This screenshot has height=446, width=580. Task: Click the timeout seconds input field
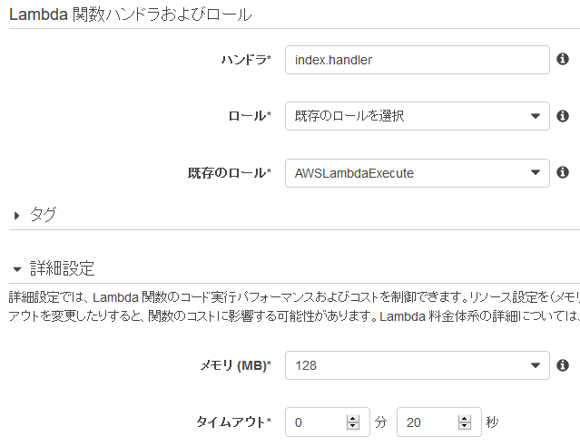(x=426, y=422)
